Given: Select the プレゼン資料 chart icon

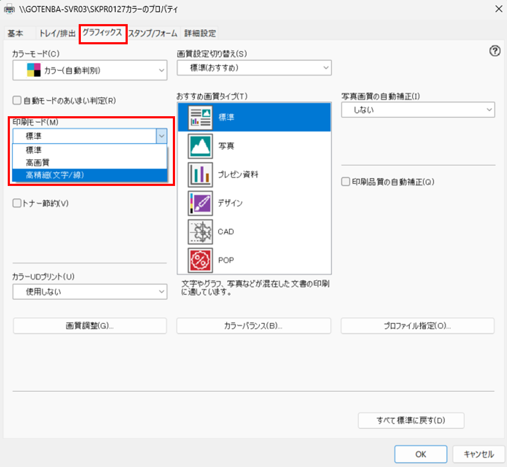Looking at the screenshot, I should [200, 175].
